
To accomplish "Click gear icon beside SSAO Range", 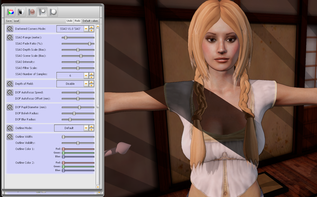I will tap(10, 37).
